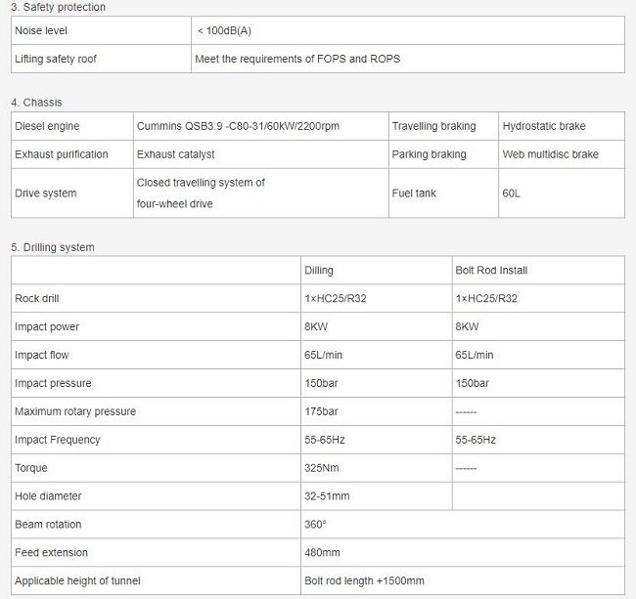Select the "480mm" feed extension value

[x=322, y=553]
